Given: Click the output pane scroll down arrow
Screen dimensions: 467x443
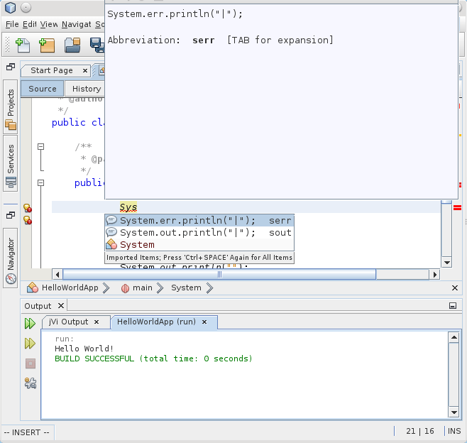Looking at the screenshot, I should tap(454, 412).
